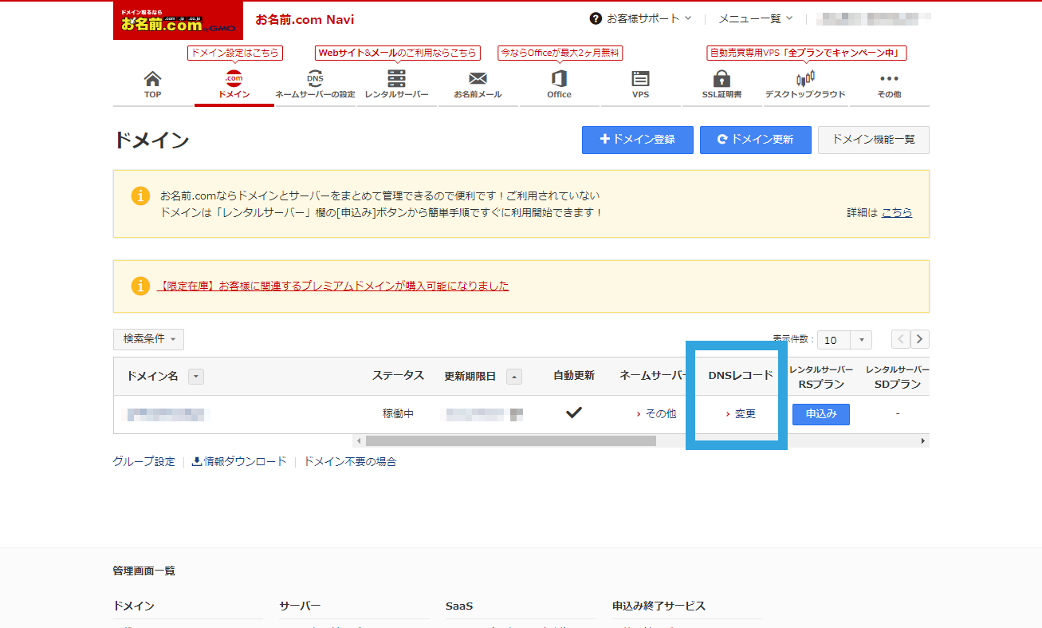Select the VPS icon

[x=640, y=79]
